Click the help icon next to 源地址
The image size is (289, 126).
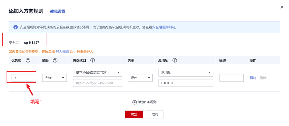coord(175,60)
